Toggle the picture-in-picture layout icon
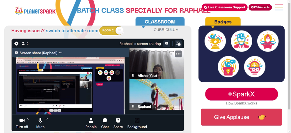Screen dimensions: 291x133 [x=178, y=44]
